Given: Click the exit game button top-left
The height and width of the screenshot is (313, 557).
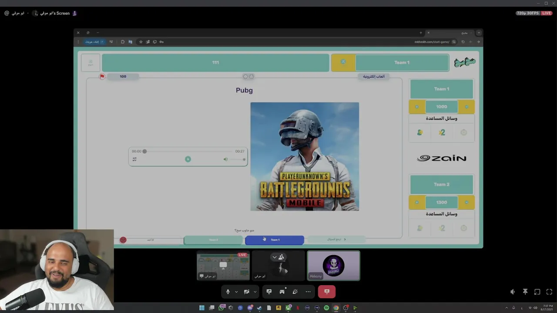Looking at the screenshot, I should click(91, 63).
